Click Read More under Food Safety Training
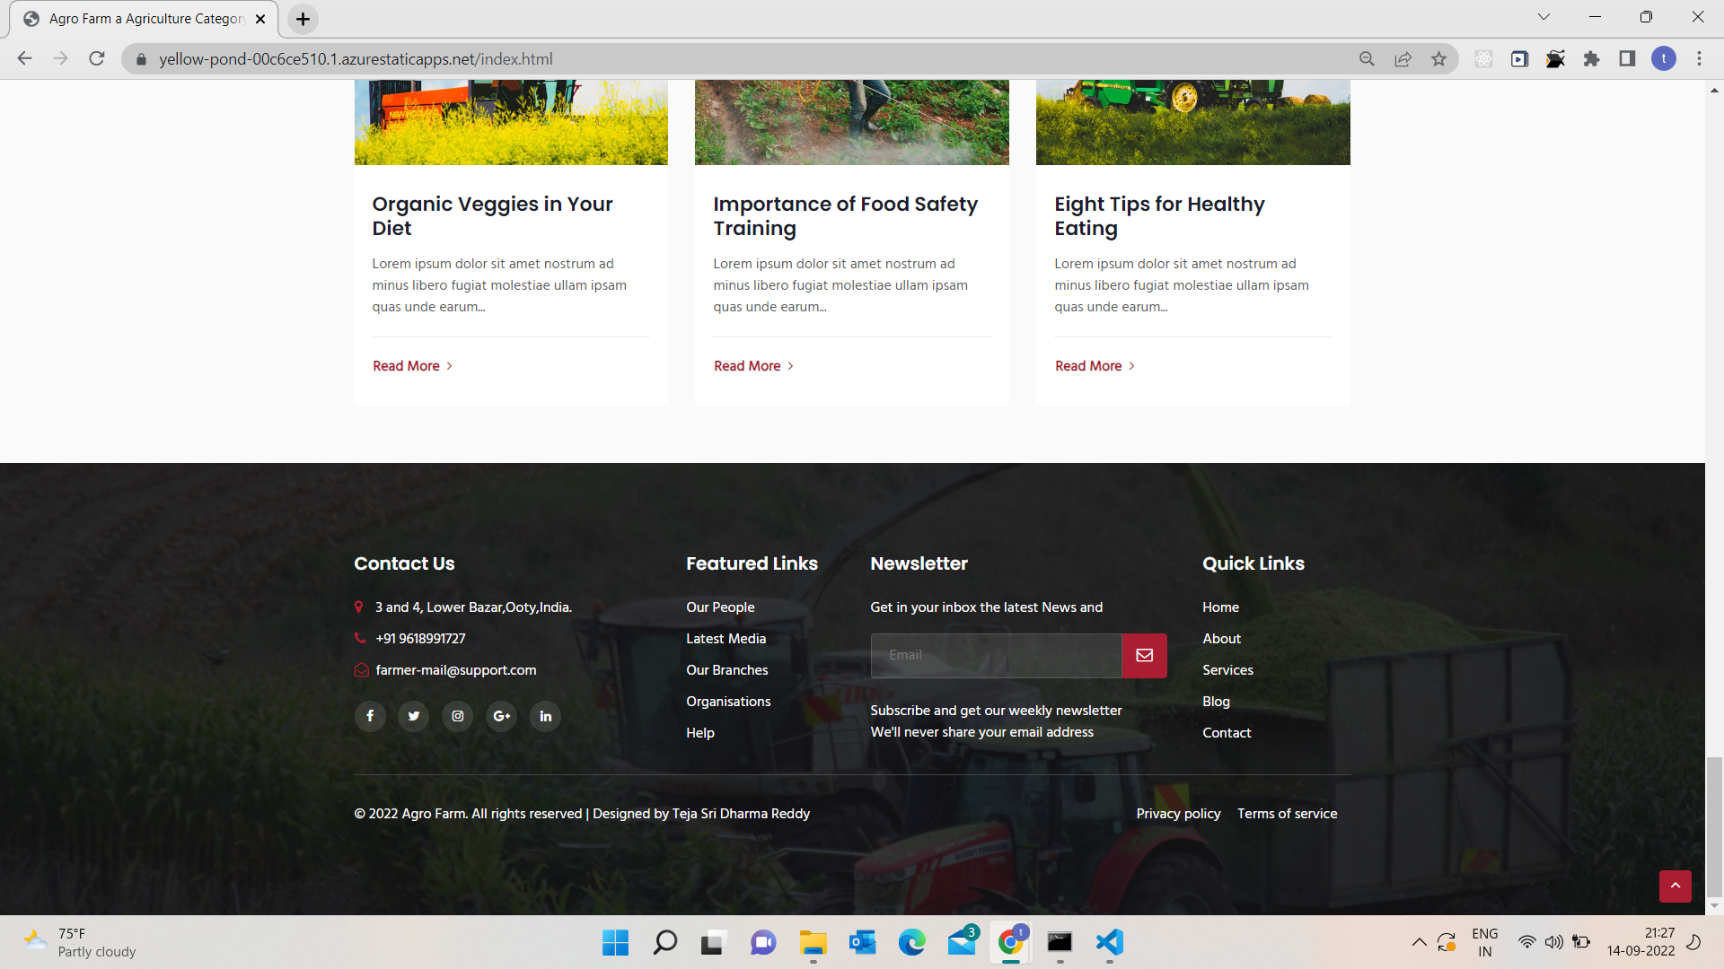 (754, 366)
